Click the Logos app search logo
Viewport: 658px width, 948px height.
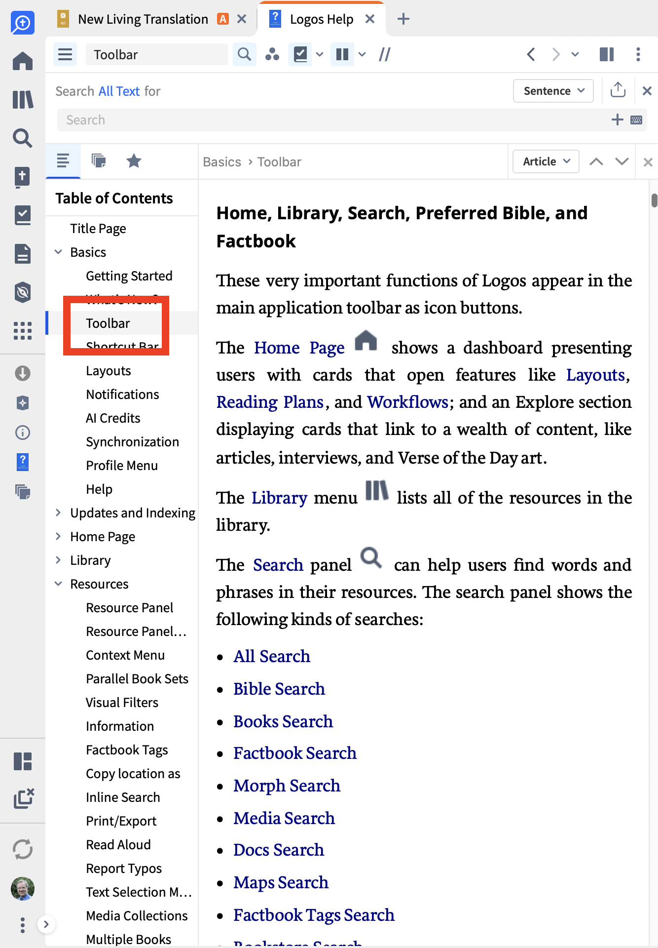[23, 23]
